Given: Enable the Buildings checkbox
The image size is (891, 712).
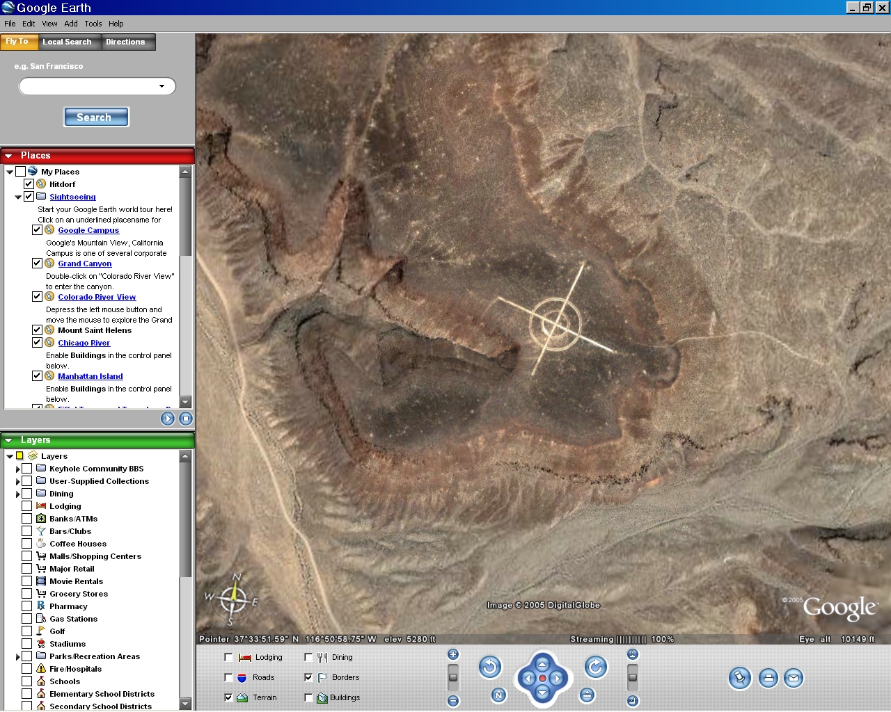Looking at the screenshot, I should (308, 697).
